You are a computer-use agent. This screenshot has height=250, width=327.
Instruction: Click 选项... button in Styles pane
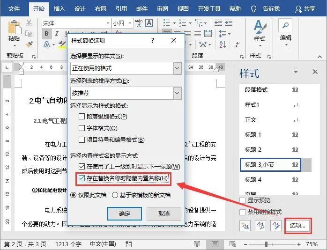pyautogui.click(x=298, y=225)
